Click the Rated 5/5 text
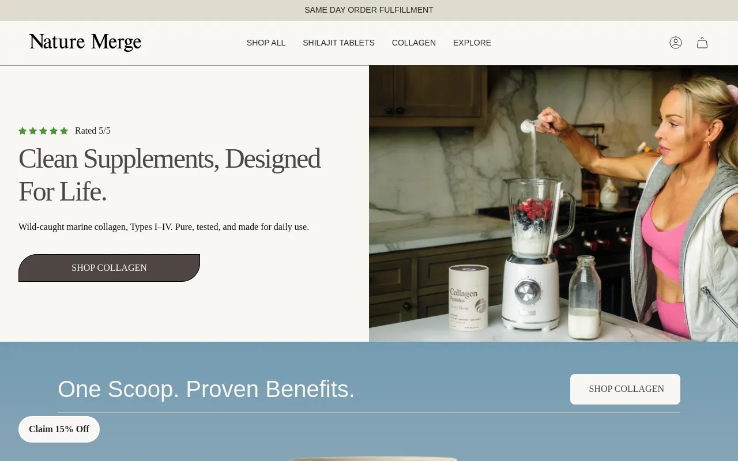Viewport: 738px width, 461px height. [93, 131]
